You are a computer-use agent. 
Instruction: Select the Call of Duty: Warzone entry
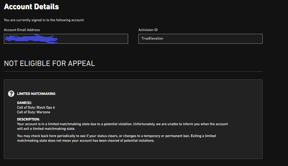tap(34, 112)
